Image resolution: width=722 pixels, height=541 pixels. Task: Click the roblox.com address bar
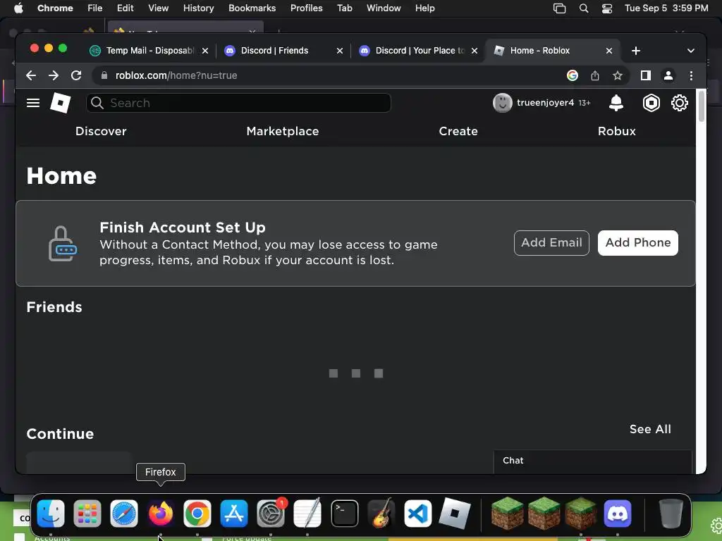[x=331, y=75]
